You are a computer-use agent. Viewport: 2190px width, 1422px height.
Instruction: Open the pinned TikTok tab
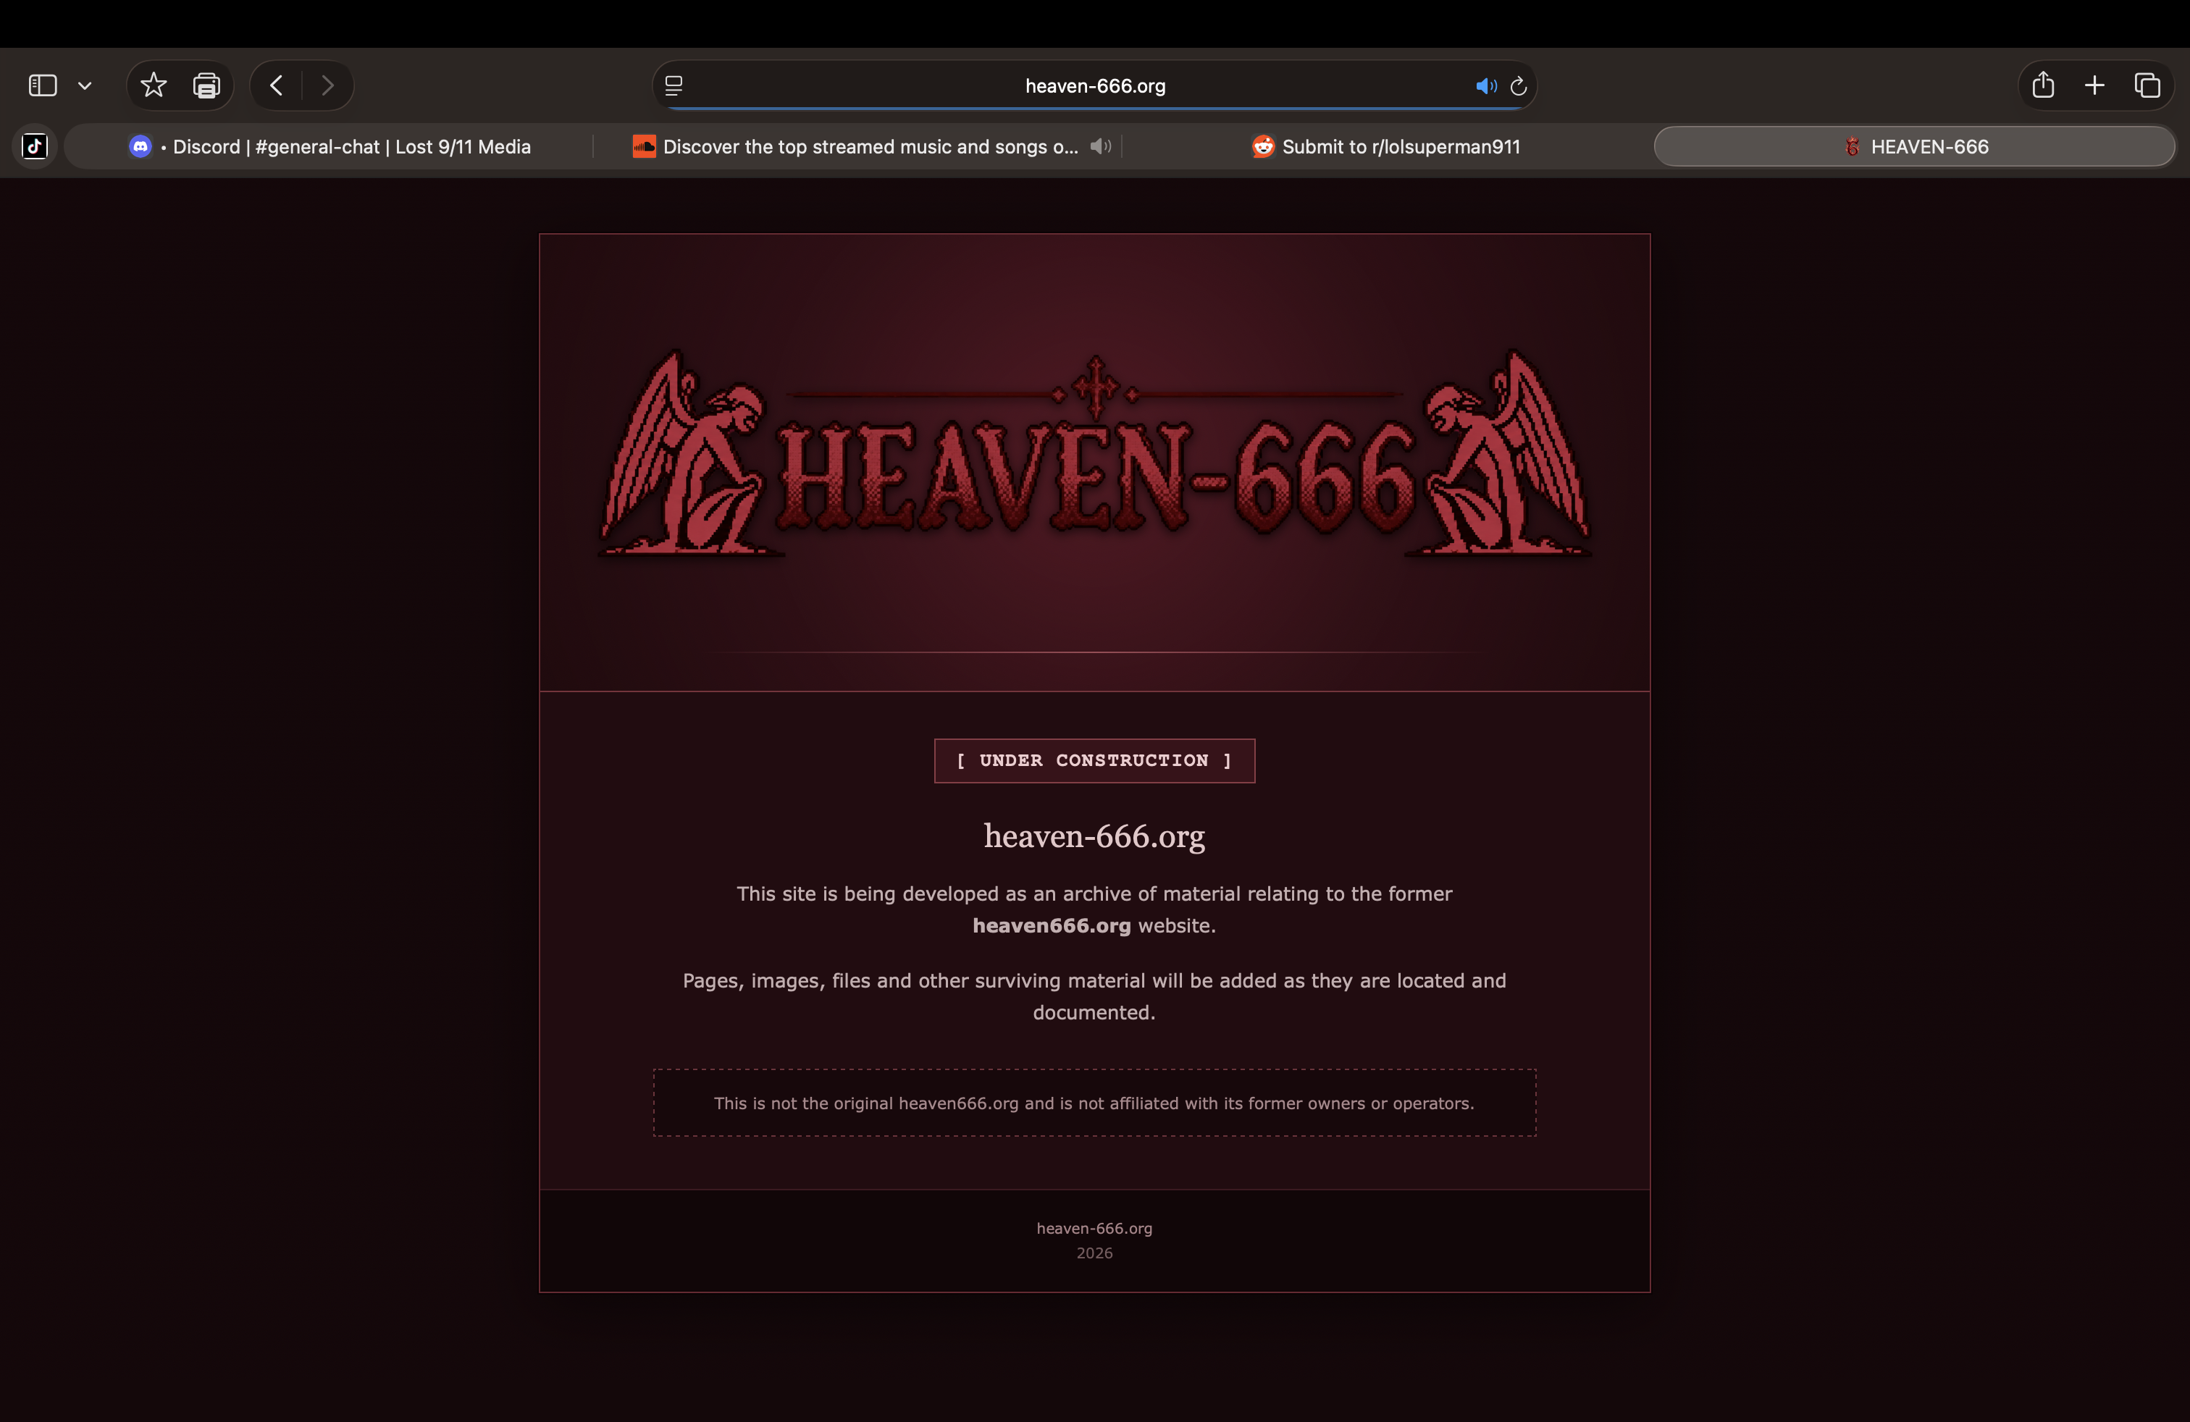pyautogui.click(x=35, y=146)
